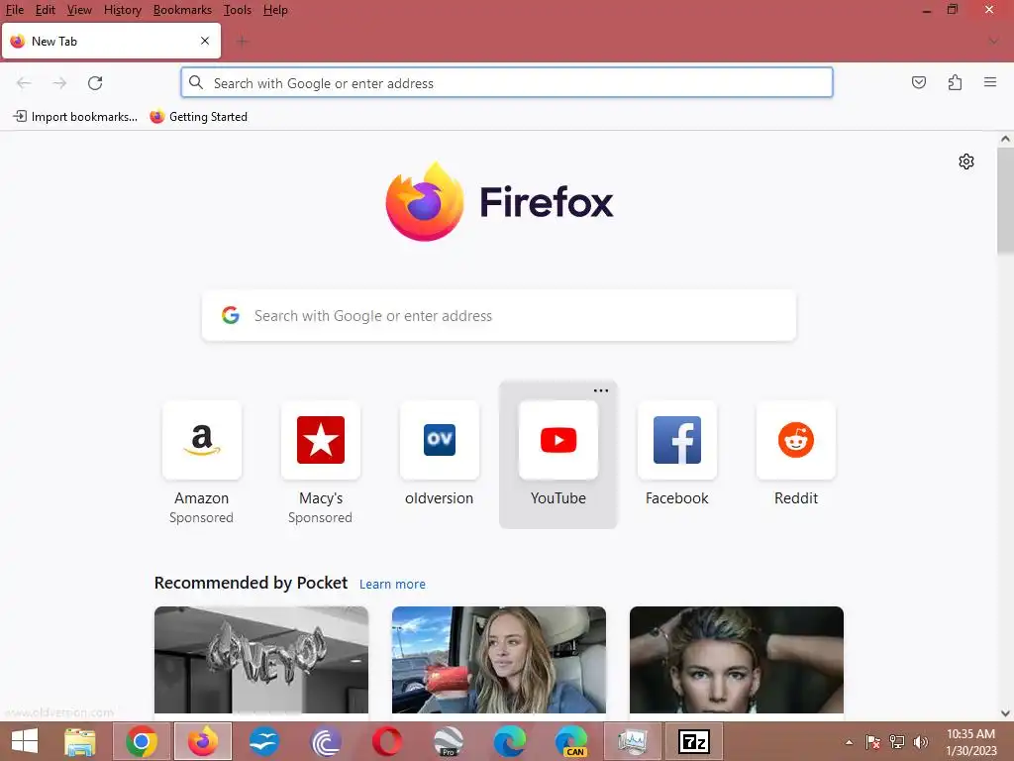Open a new tab with plus button

[243, 42]
